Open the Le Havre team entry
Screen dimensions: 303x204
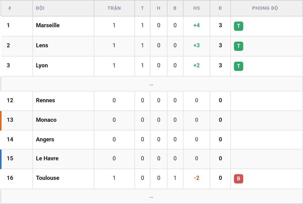coord(47,158)
